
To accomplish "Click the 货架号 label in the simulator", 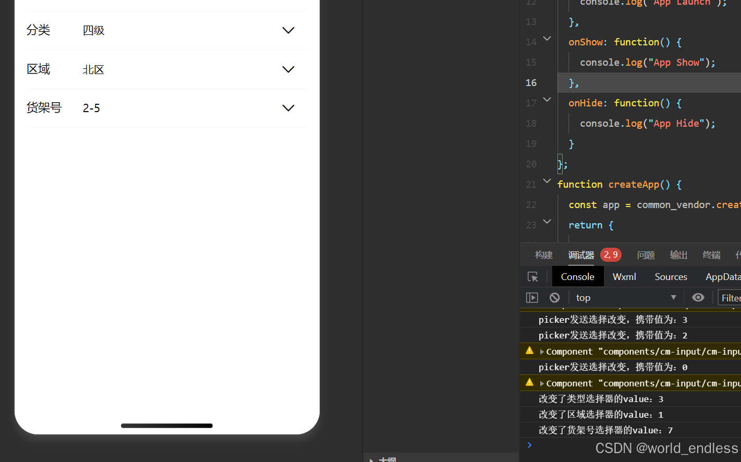I will tap(44, 108).
